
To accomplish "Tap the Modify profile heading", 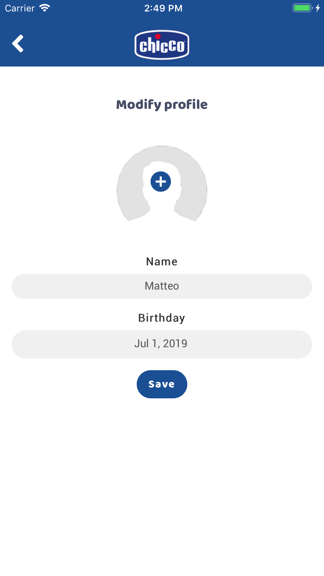I will pyautogui.click(x=162, y=104).
